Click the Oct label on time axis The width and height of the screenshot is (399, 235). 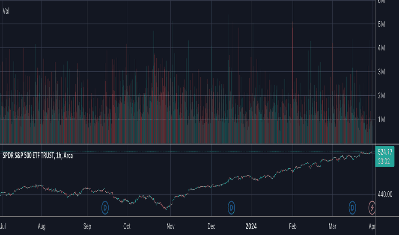coord(127,226)
